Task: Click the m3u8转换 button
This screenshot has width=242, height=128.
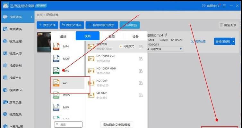Action: (x=130, y=25)
